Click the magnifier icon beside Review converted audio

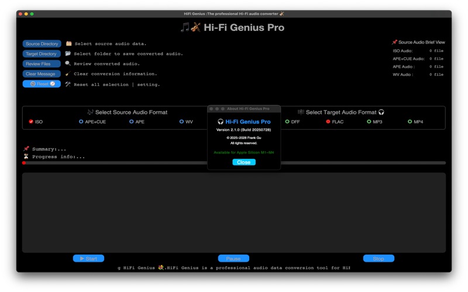click(68, 64)
